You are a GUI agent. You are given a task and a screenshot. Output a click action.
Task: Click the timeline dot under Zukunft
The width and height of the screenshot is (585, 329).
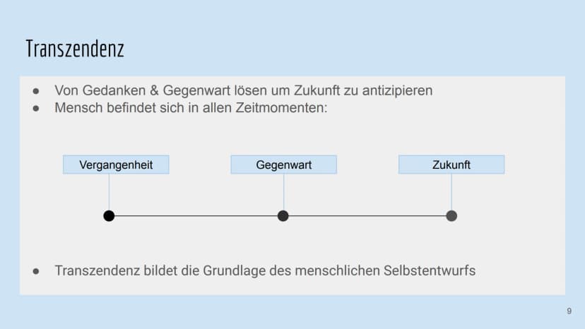tap(451, 216)
